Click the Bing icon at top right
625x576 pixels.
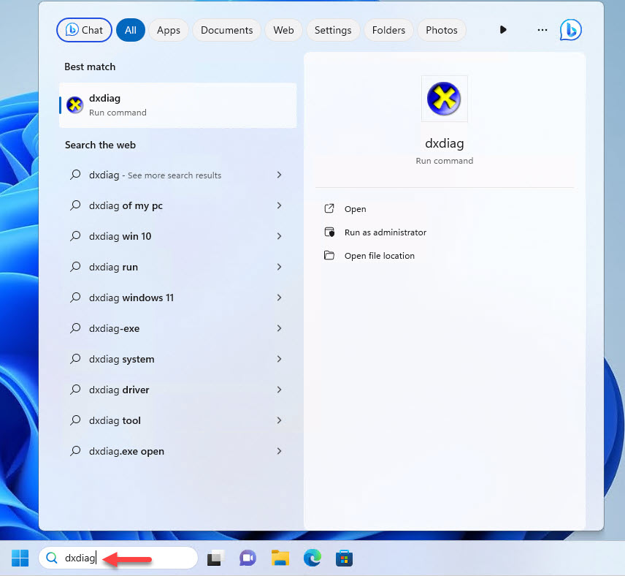click(570, 30)
